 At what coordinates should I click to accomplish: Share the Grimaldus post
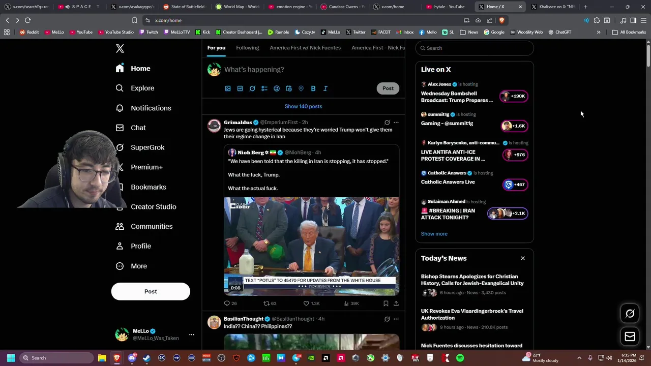pyautogui.click(x=396, y=303)
